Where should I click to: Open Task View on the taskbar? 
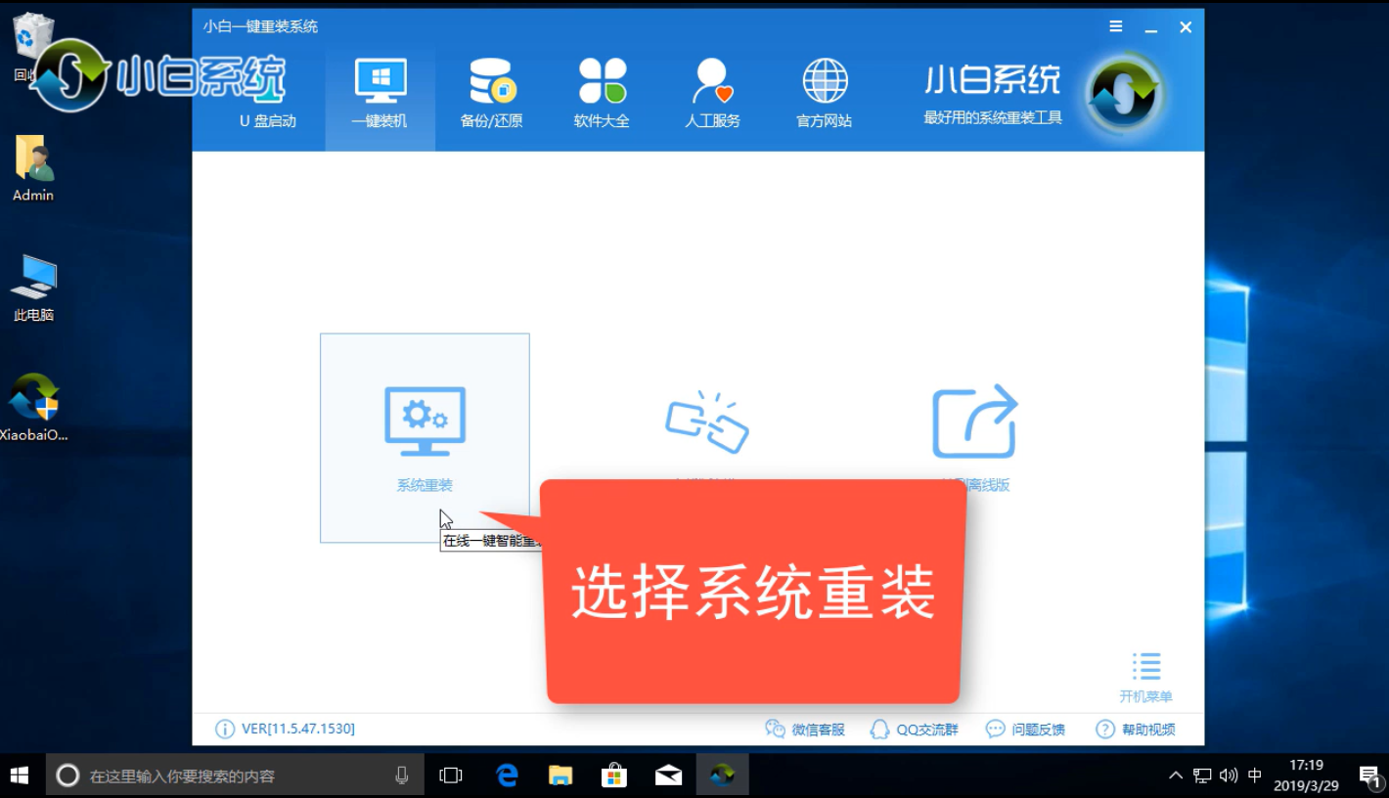click(451, 776)
